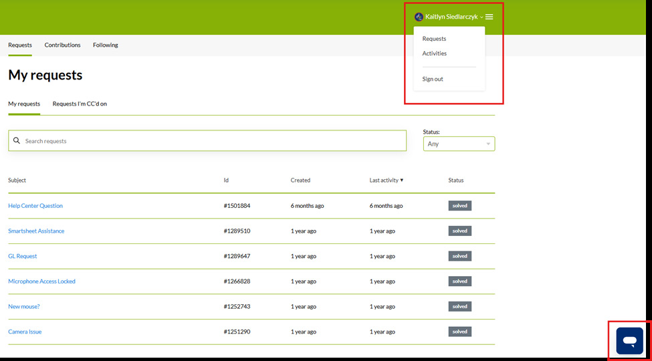Image resolution: width=652 pixels, height=361 pixels.
Task: Click the chat widget icon
Action: [x=629, y=341]
